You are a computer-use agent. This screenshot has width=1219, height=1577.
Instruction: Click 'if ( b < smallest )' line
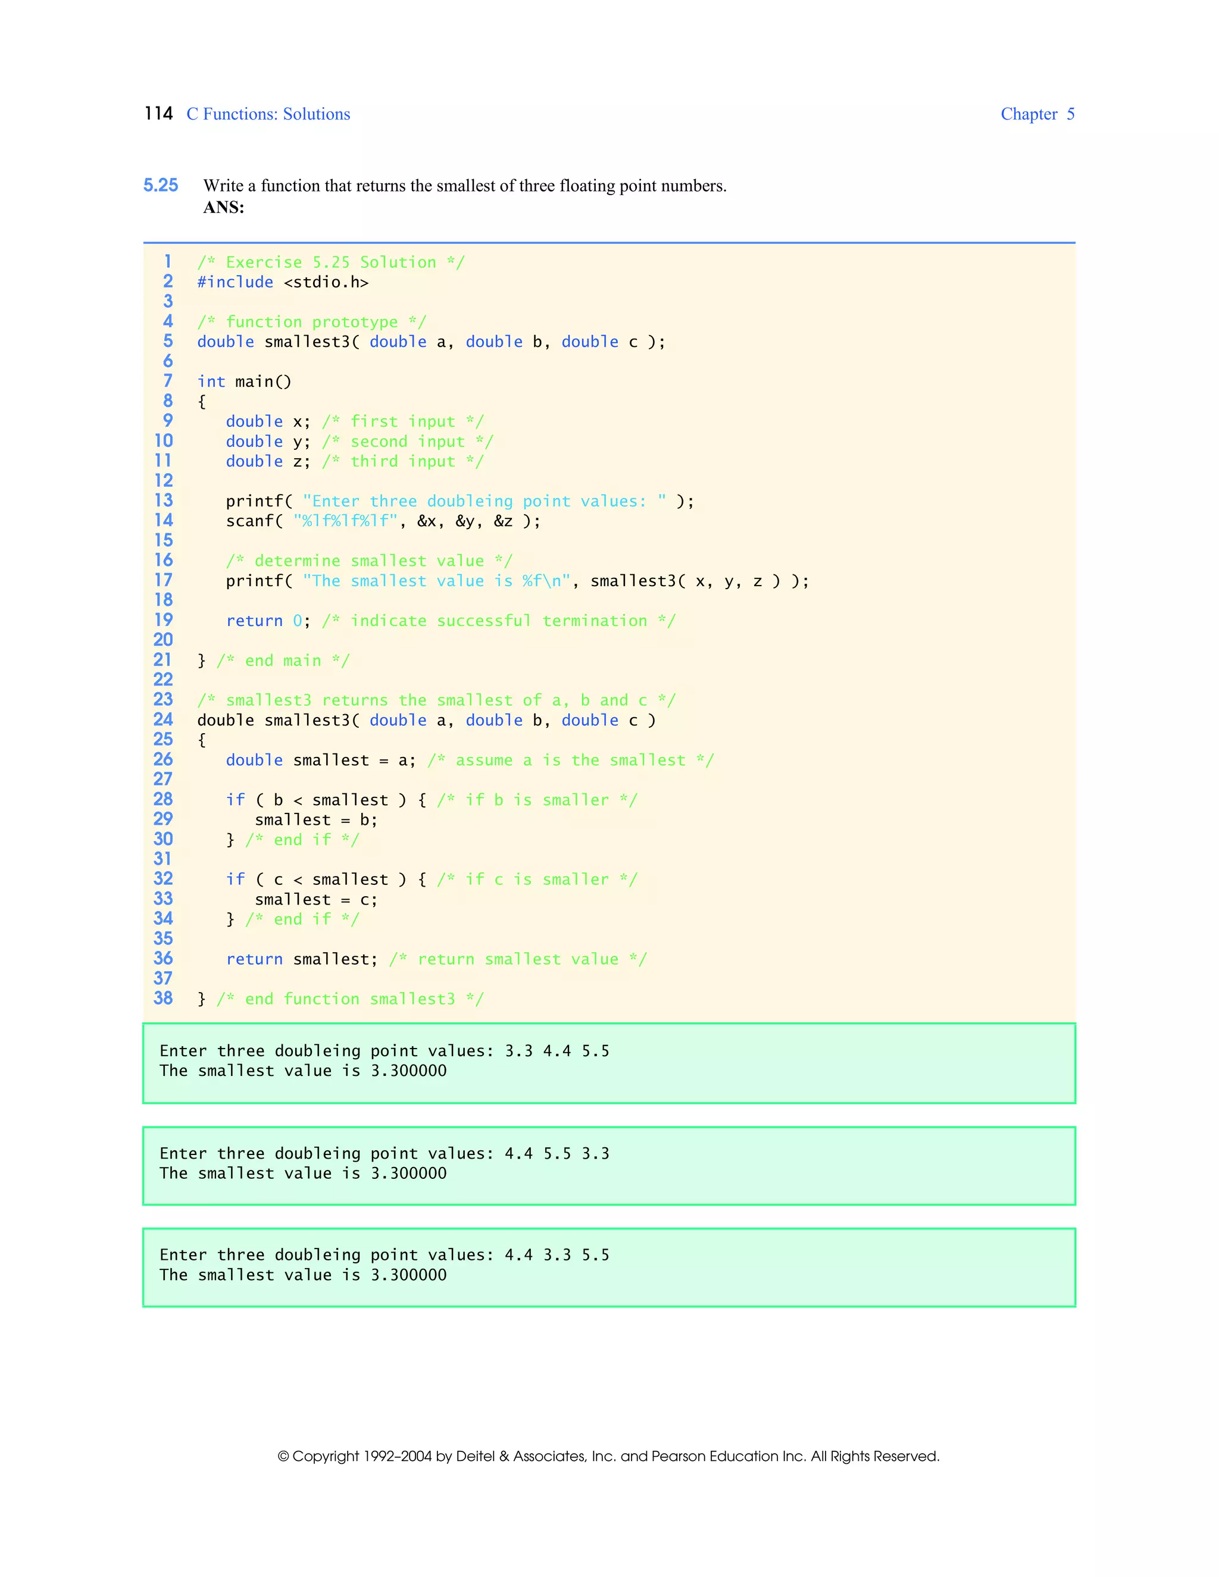point(431,800)
